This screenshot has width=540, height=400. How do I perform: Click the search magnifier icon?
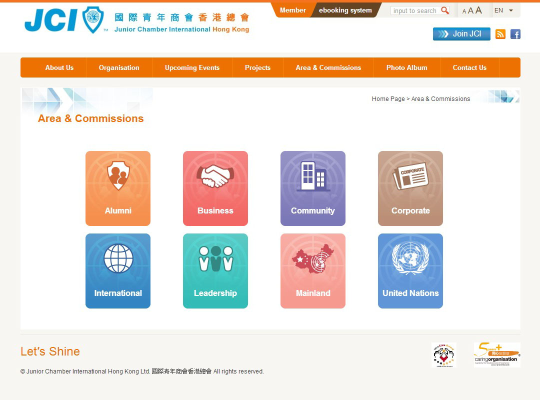(445, 10)
